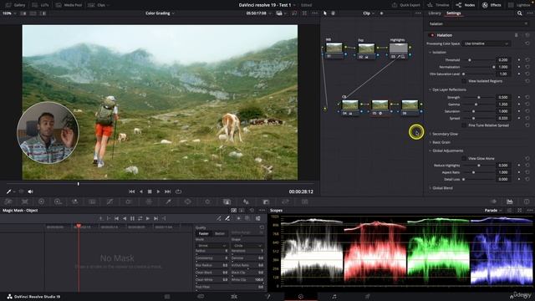
Task: Collapse the Isolation section
Action: pyautogui.click(x=437, y=53)
